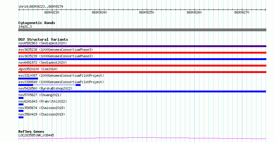Open variant nsv6592963 (Sedlazeck2020) label
This screenshot has height=142, width=275.
click(x=43, y=43)
